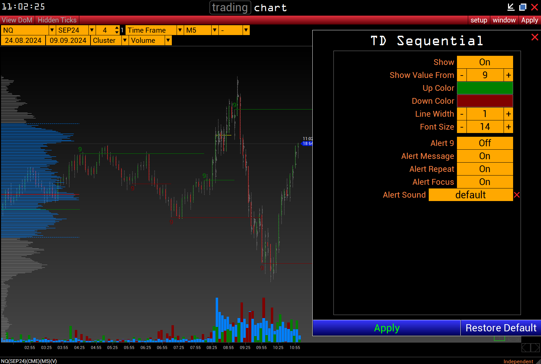
Task: Click the 24.08.2024 start date field
Action: (23, 40)
